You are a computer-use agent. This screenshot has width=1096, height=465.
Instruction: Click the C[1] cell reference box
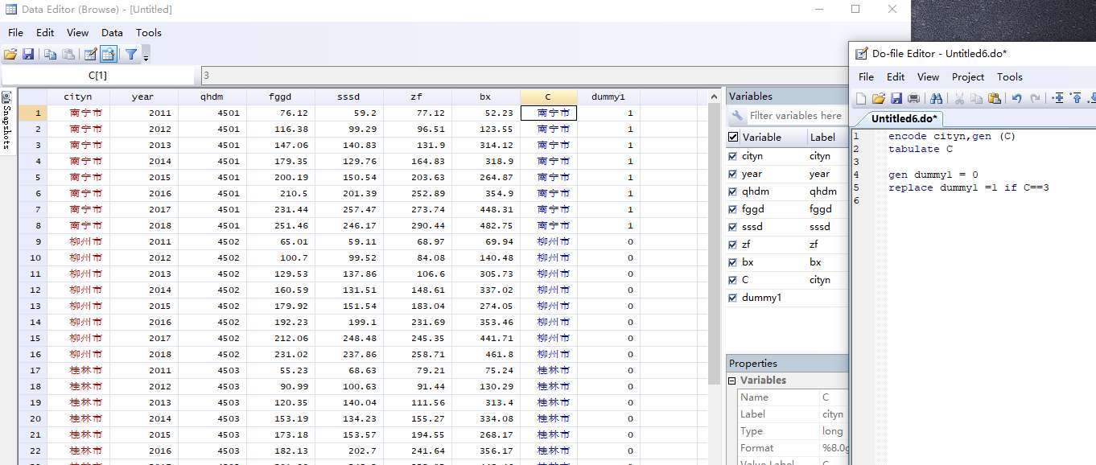tap(97, 76)
